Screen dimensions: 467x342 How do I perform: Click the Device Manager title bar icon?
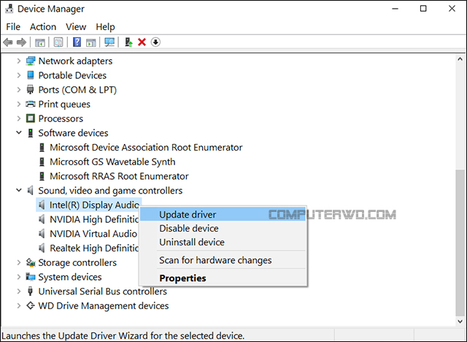click(x=9, y=9)
